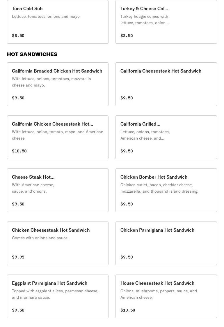Pick the Chicken Bomber Hot Sandwich
The width and height of the screenshot is (224, 327).
click(154, 177)
